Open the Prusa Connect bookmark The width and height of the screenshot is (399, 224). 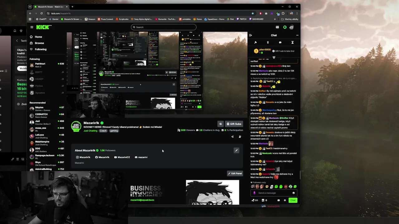point(105,19)
